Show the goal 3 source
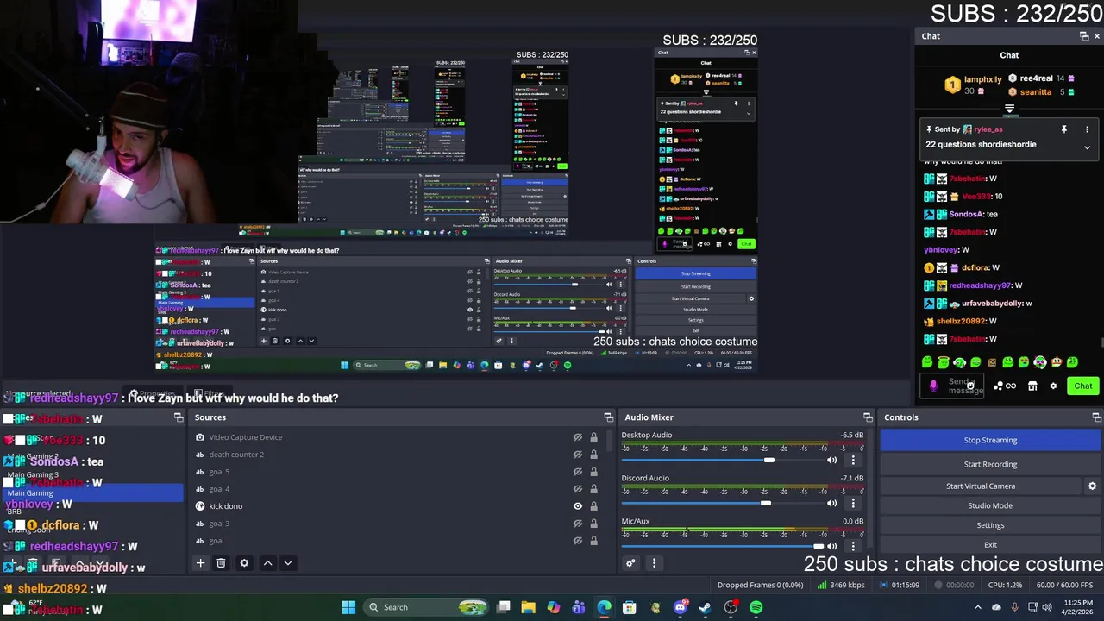Image resolution: width=1104 pixels, height=621 pixels. coord(578,524)
